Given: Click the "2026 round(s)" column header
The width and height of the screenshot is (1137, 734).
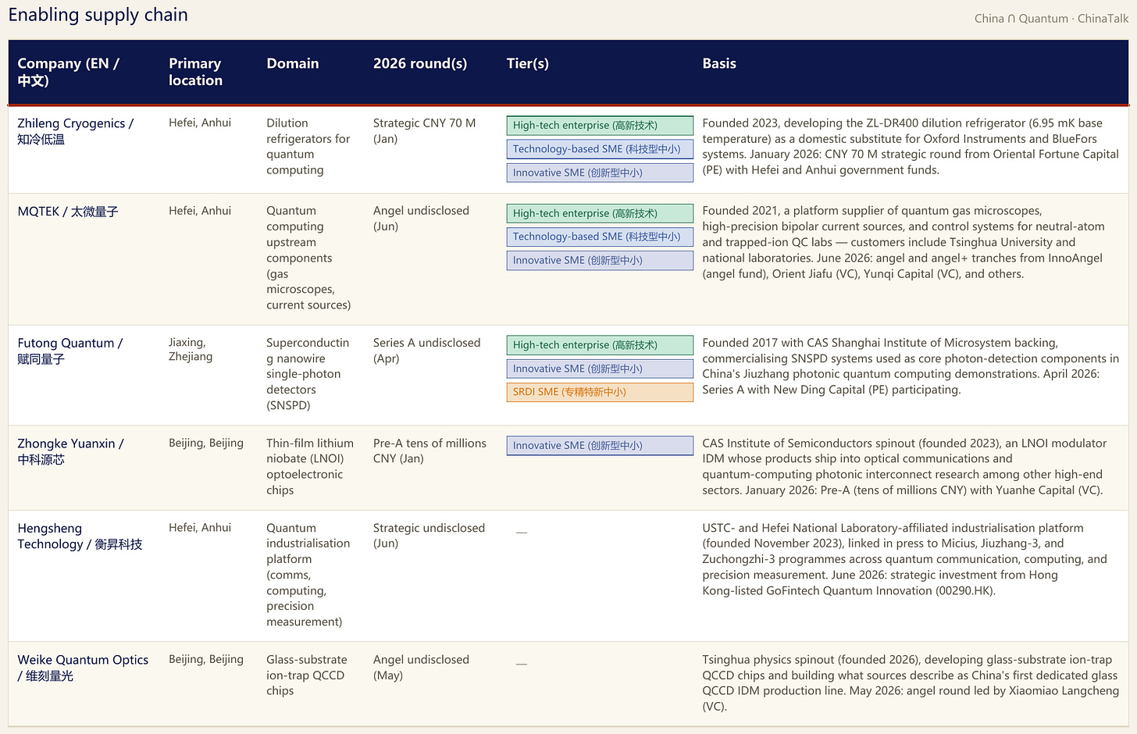Looking at the screenshot, I should pos(420,63).
